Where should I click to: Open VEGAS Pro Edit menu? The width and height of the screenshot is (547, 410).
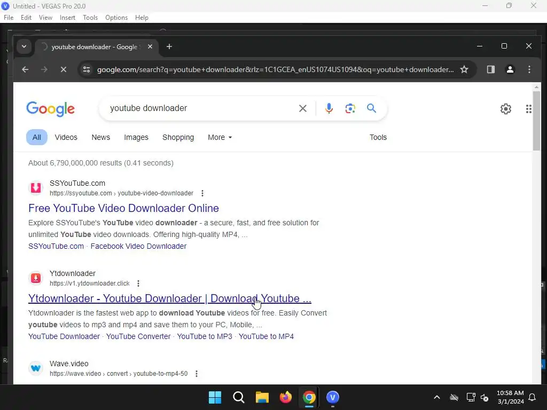[x=26, y=18]
